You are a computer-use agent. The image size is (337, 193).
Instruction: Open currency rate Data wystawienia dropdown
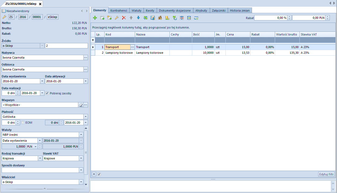pos(40,141)
